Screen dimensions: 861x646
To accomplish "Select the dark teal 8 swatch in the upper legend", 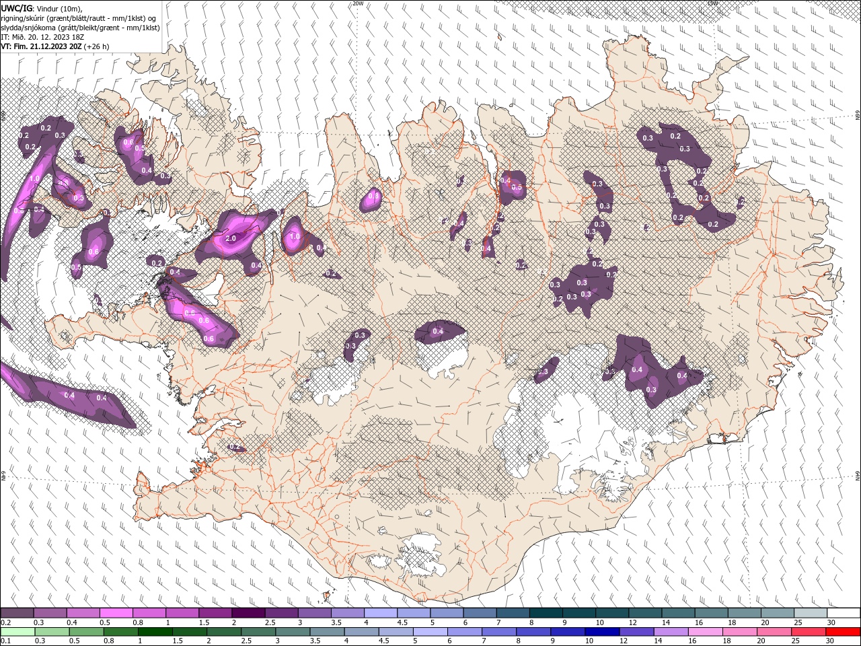I will pyautogui.click(x=546, y=613).
